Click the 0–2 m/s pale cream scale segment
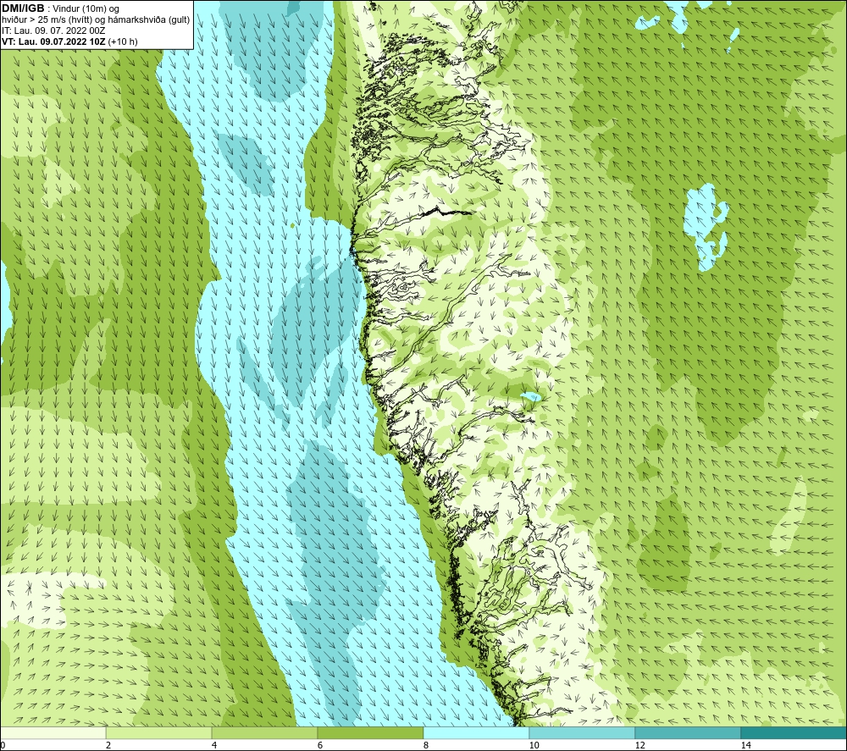This screenshot has height=751, width=847. click(53, 733)
